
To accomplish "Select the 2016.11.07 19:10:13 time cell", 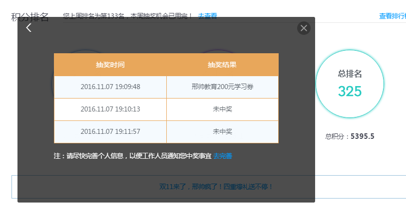I will pyautogui.click(x=110, y=109).
